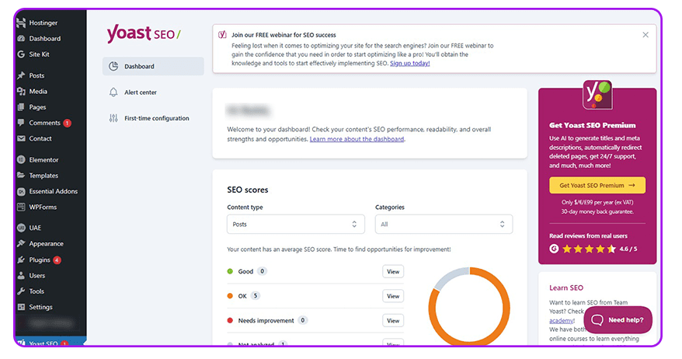Click the Need help? button
The width and height of the screenshot is (682, 359).
(618, 320)
